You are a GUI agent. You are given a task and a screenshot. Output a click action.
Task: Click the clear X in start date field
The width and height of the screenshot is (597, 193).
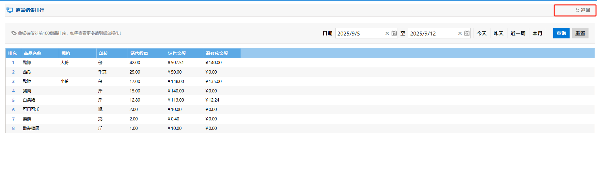coord(387,34)
